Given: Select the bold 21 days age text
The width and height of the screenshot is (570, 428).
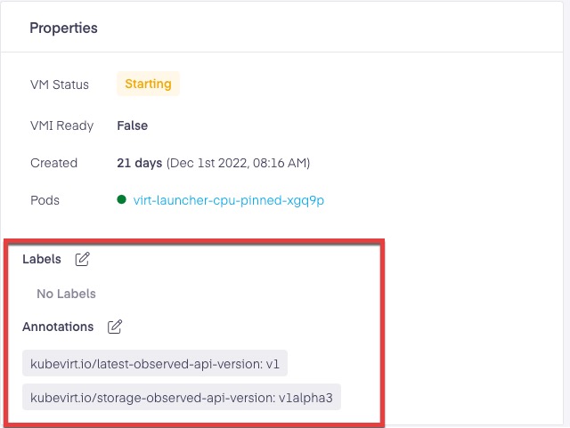Looking at the screenshot, I should coord(139,163).
